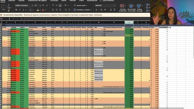Align text to bottom of cell
This screenshot has width=194, height=109.
coord(60,5)
